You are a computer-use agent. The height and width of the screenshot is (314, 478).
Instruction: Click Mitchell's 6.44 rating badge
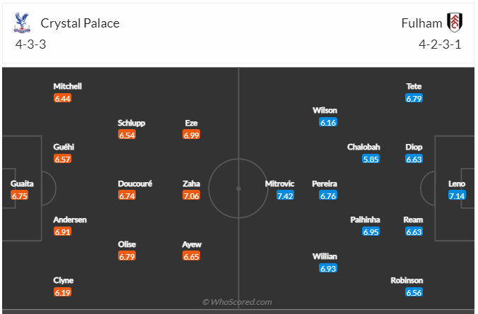(63, 98)
